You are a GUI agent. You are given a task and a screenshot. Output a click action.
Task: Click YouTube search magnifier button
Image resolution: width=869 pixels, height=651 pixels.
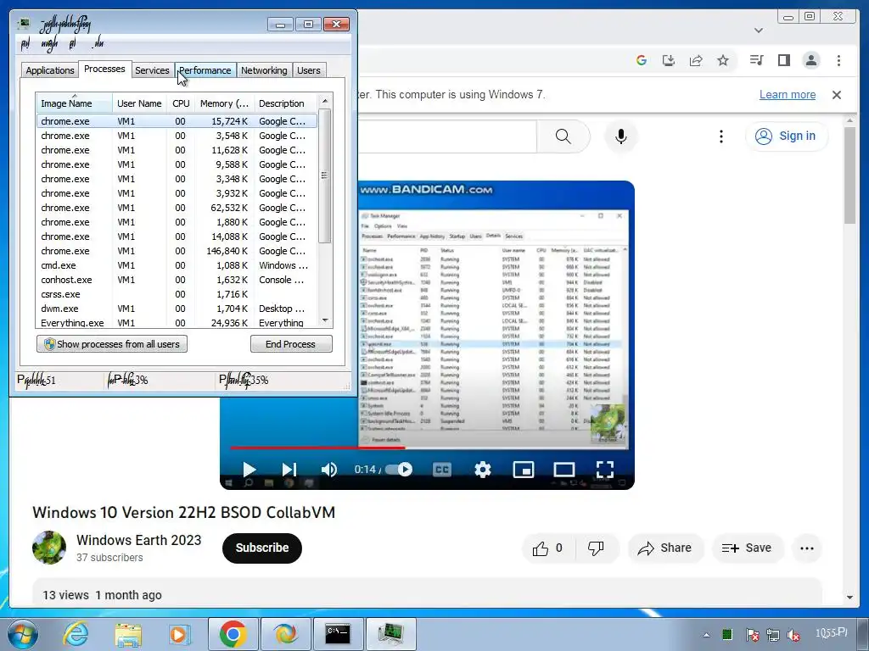[x=563, y=136]
